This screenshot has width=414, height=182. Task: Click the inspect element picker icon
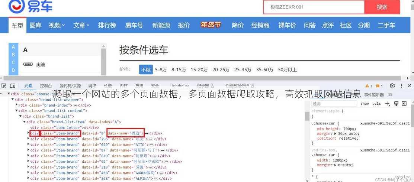tap(3, 86)
